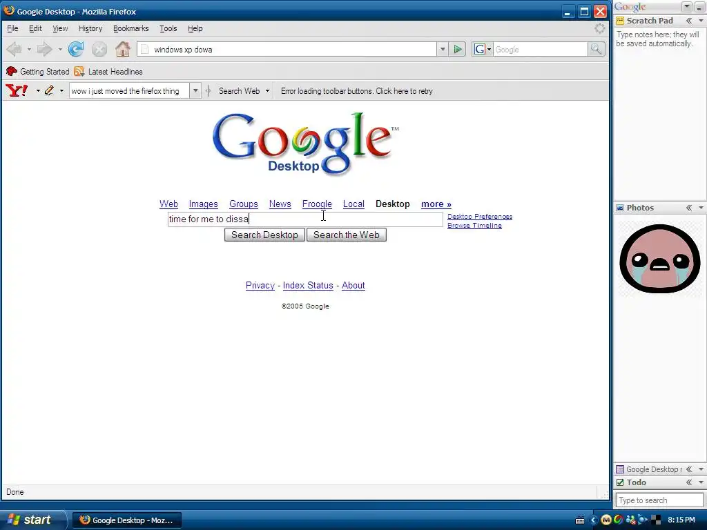This screenshot has height=530, width=707.
Task: Click the Scratch Pad notes text area
Action: point(659,112)
